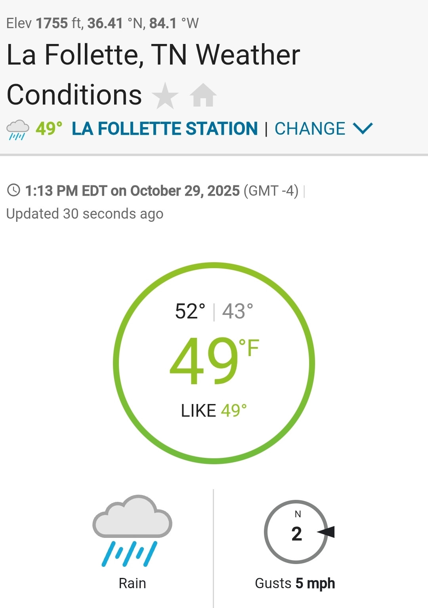Click the large green 49 temperature reading

(x=204, y=361)
